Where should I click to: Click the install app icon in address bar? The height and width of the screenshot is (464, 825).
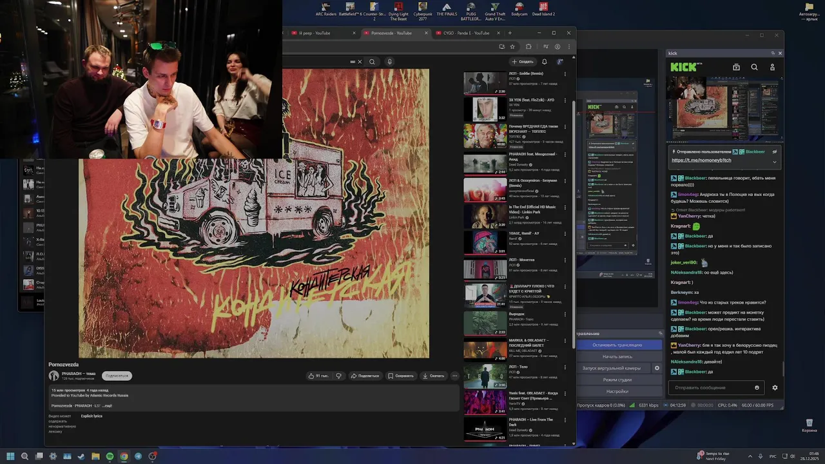tap(501, 46)
